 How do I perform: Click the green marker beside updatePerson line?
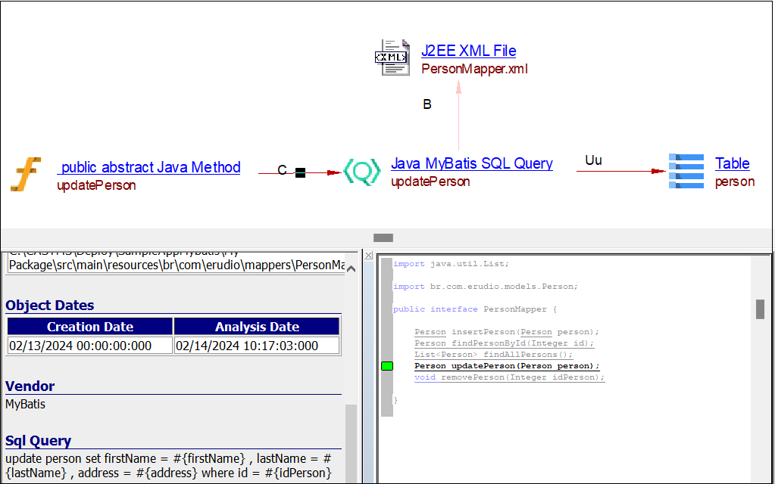tap(387, 366)
